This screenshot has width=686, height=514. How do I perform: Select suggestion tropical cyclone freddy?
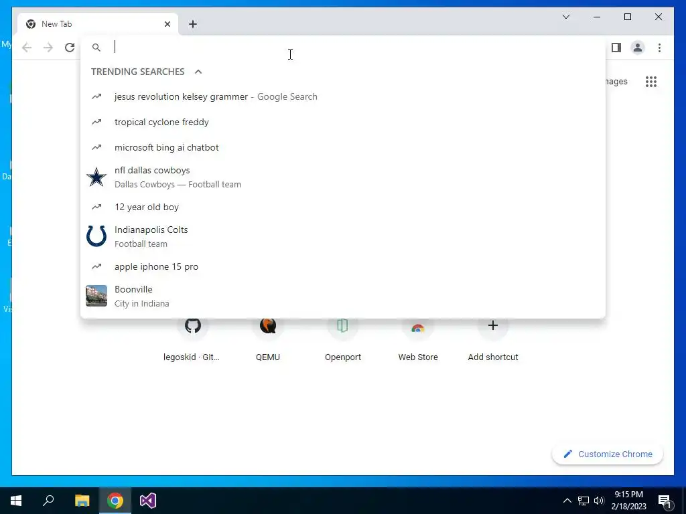(343, 122)
